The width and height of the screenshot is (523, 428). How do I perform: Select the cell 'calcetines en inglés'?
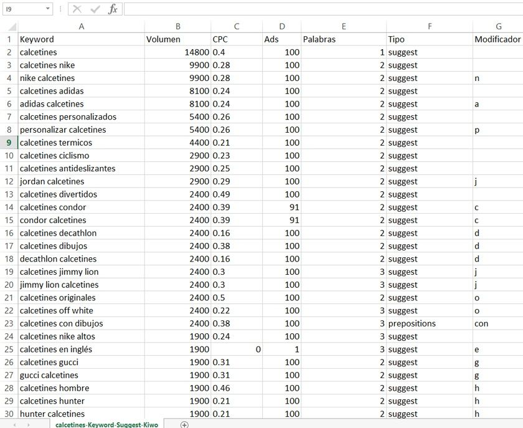[x=82, y=350]
